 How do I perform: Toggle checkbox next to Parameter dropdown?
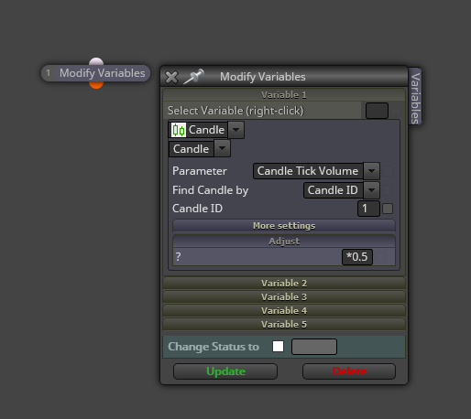[388, 171]
